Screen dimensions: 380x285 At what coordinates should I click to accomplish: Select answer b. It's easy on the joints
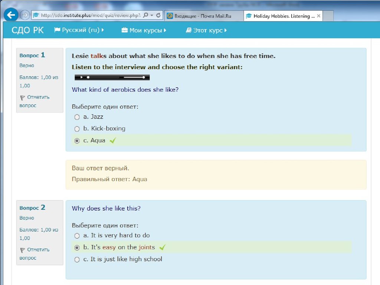click(x=77, y=248)
